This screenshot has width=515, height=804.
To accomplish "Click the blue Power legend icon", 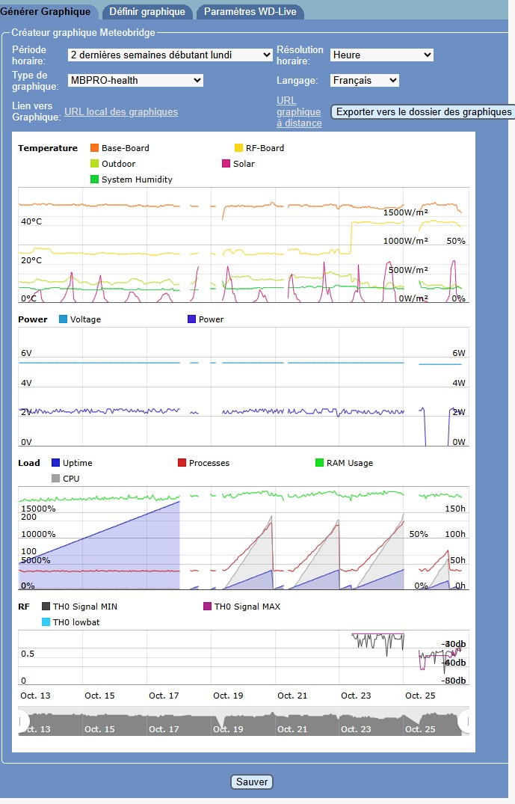I will pyautogui.click(x=192, y=319).
